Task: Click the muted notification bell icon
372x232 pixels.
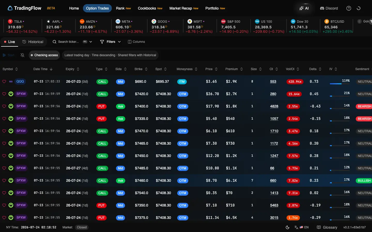Action: click(22, 55)
